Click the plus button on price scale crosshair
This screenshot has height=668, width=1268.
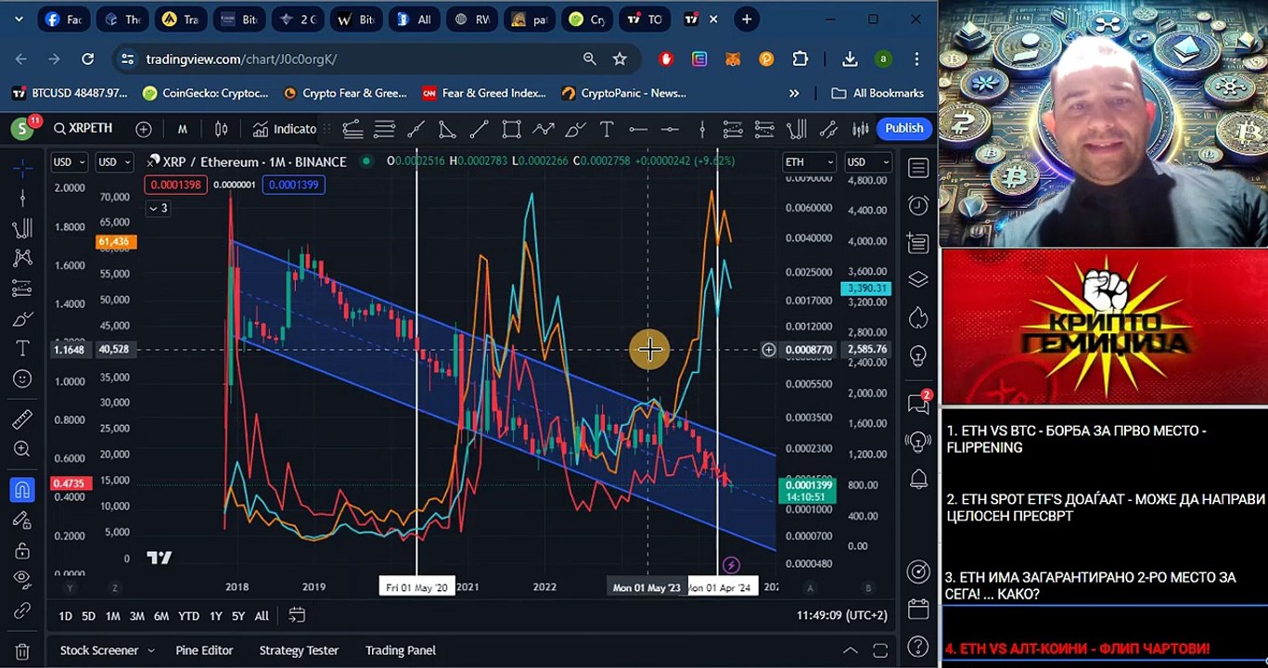(x=768, y=350)
